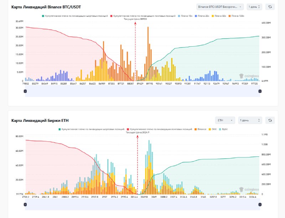
Task: Click left range handle under ETH chart
Action: [25, 204]
